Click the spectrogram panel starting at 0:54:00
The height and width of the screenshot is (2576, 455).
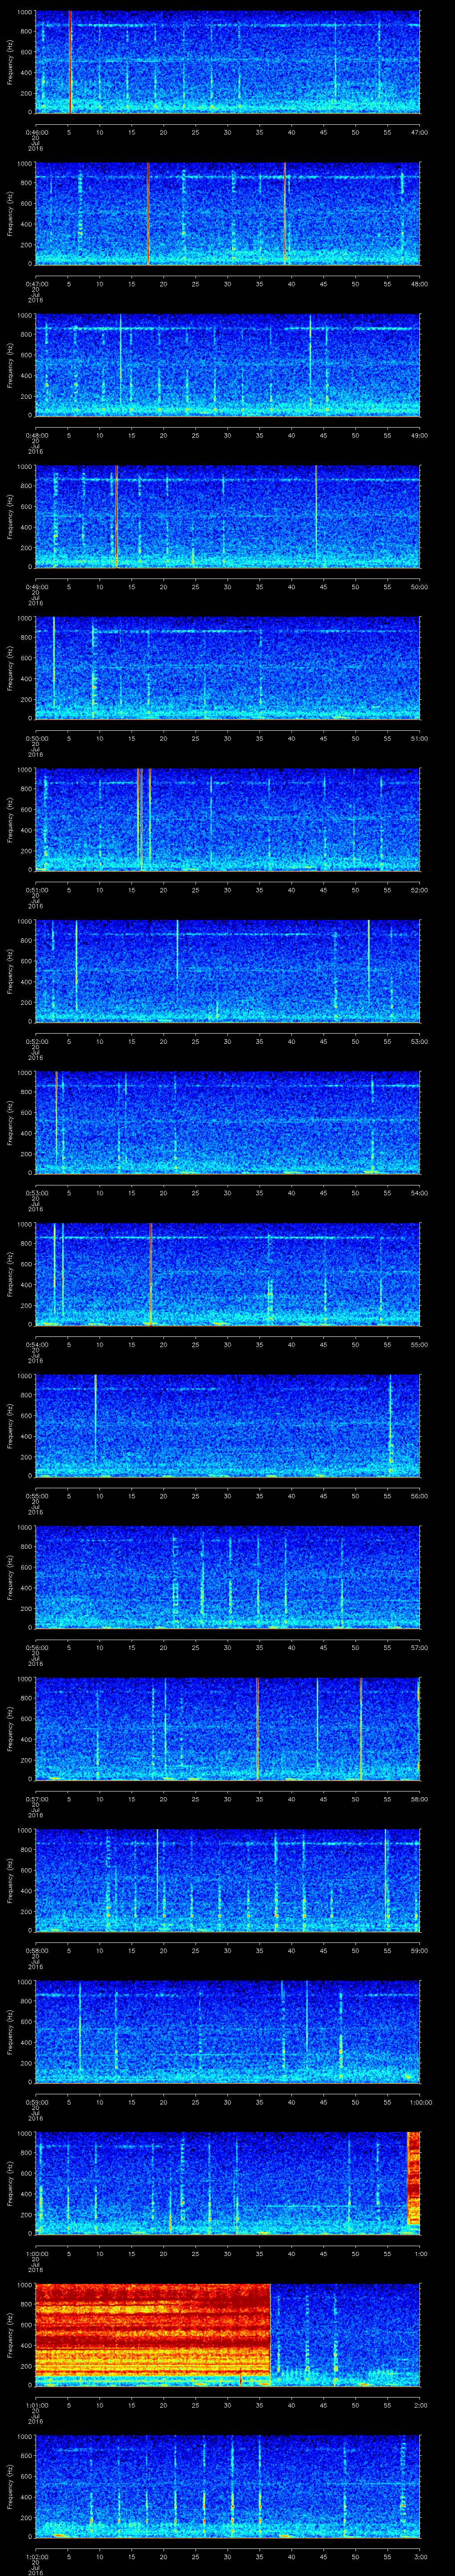(228, 1274)
